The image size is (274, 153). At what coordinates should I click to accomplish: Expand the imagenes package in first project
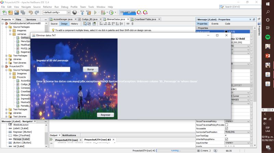click(x=10, y=31)
